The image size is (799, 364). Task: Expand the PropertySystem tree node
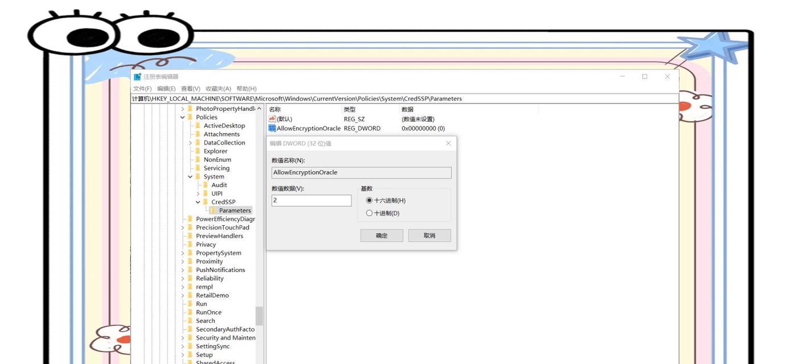(x=183, y=253)
